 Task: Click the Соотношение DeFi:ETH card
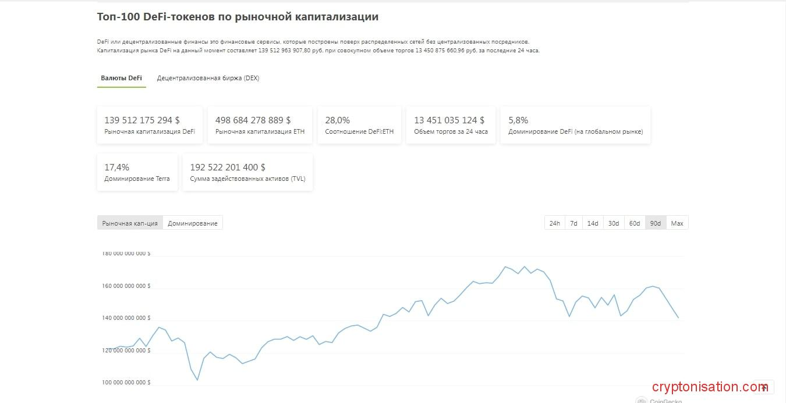click(x=359, y=125)
